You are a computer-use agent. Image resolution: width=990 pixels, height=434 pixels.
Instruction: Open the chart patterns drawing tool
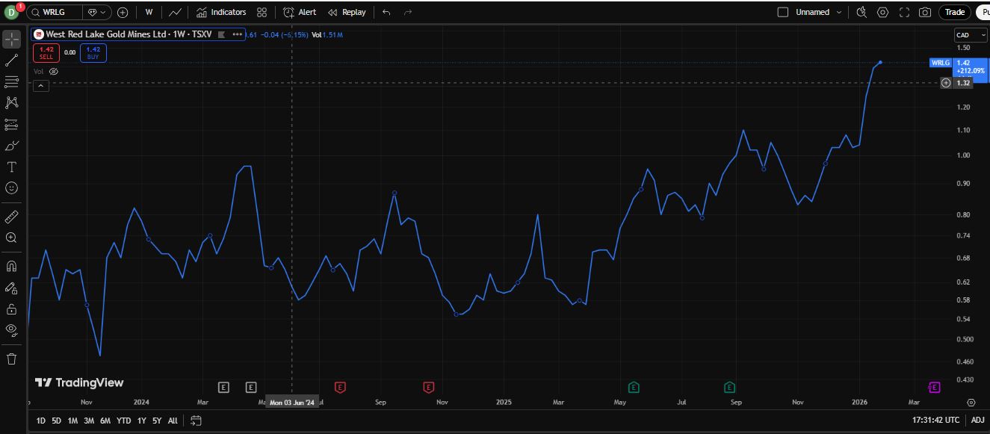(x=12, y=102)
